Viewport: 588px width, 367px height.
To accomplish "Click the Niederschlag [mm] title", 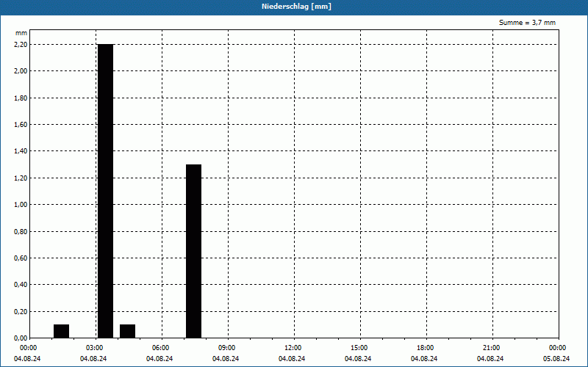I will [296, 7].
